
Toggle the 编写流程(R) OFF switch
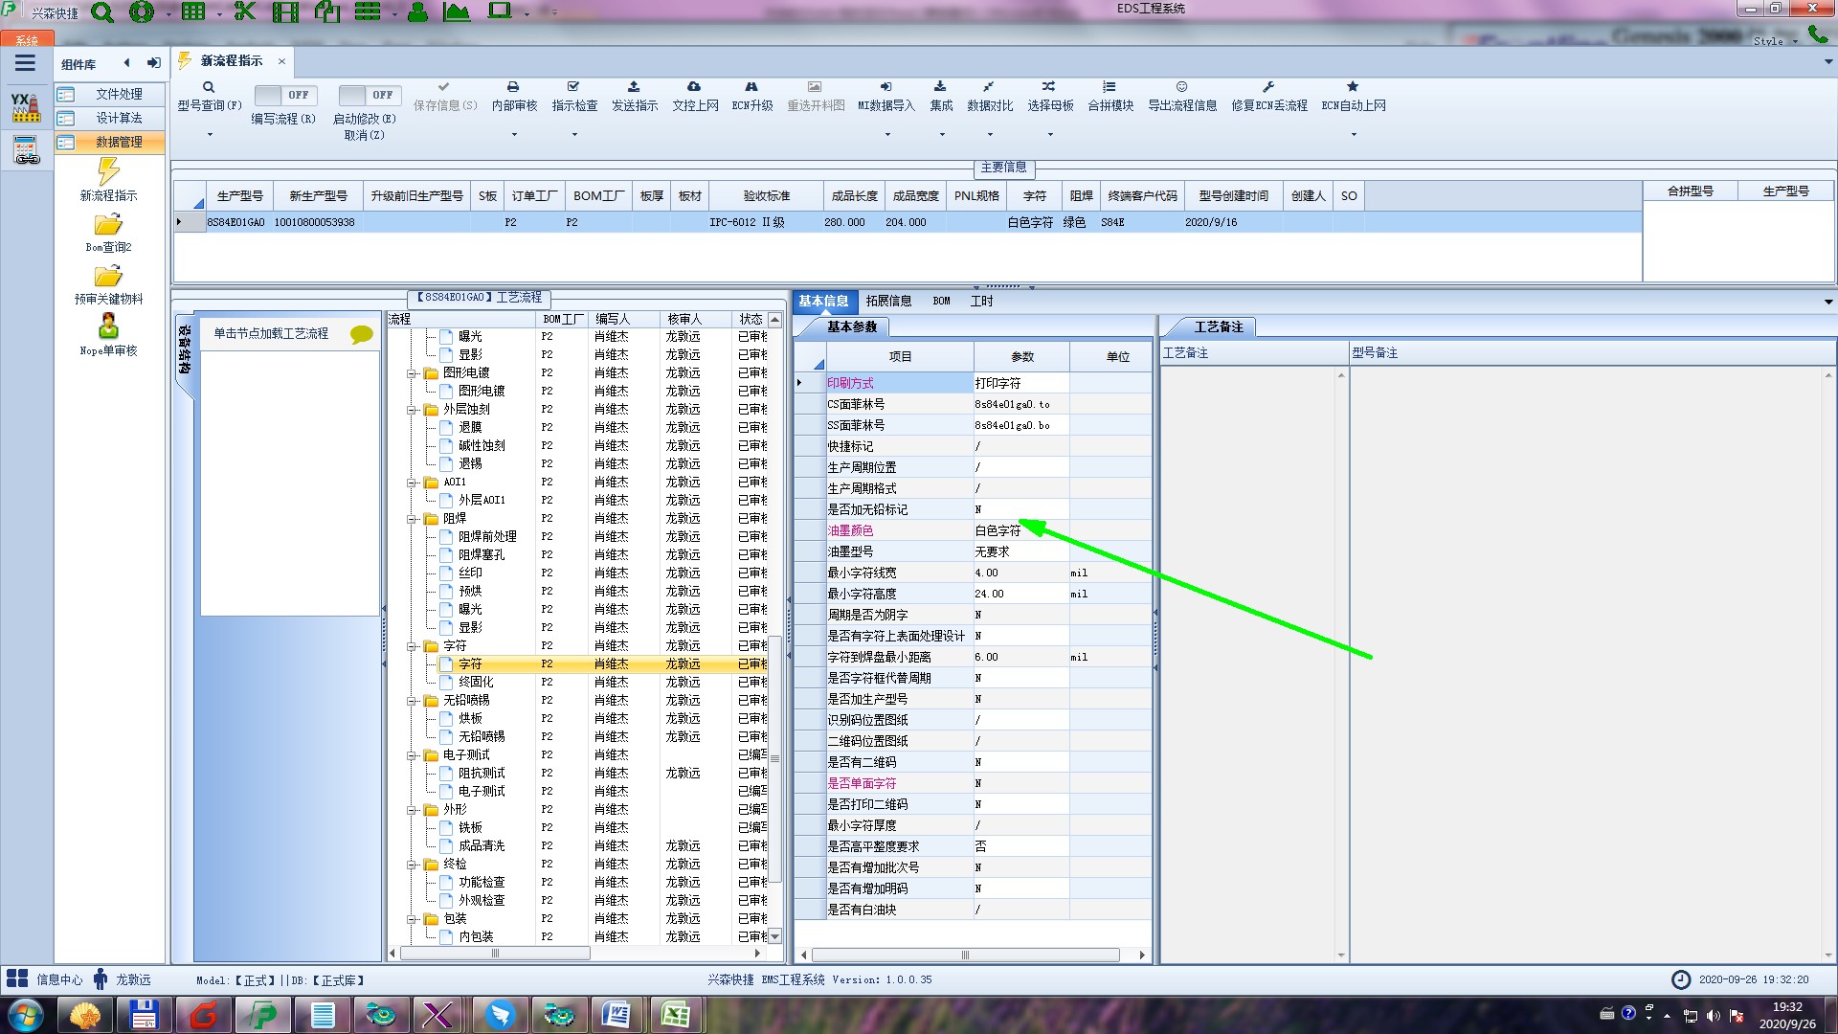point(284,95)
